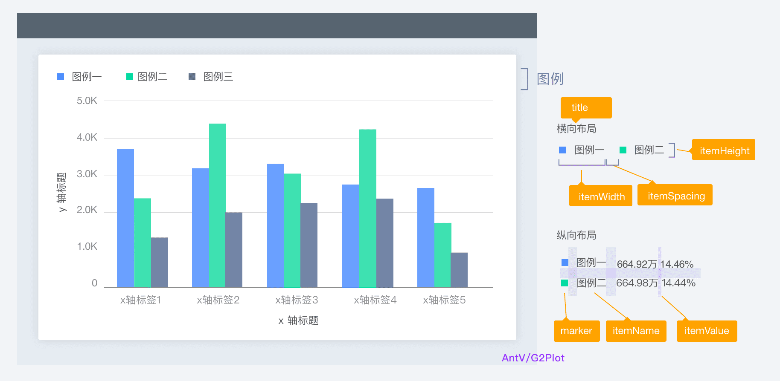
Task: Select the blue bar above x轴标签1
Action: coord(125,218)
